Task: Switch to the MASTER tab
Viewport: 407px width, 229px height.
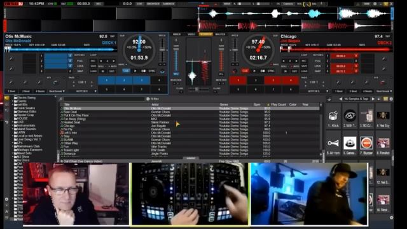Action: tap(221, 34)
